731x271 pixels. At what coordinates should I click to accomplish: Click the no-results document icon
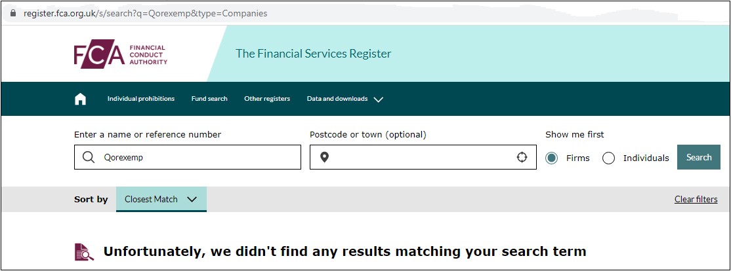85,251
